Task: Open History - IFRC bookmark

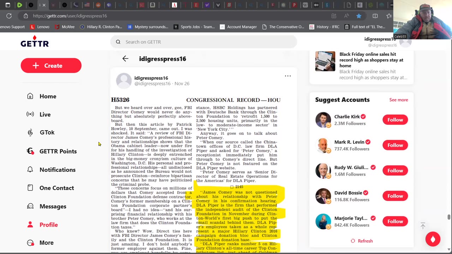Action: coord(325,27)
